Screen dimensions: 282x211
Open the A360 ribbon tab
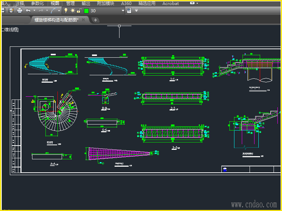[x=126, y=3]
